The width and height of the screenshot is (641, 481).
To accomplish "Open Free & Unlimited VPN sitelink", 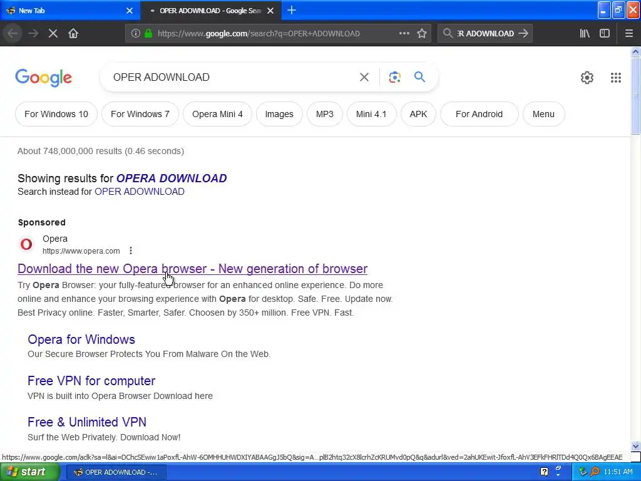I will [86, 422].
